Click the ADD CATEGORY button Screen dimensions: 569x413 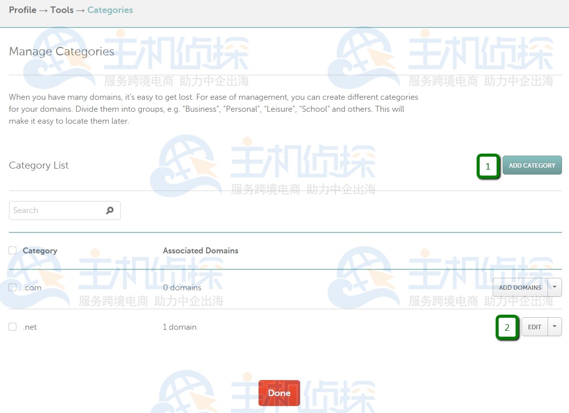[532, 165]
